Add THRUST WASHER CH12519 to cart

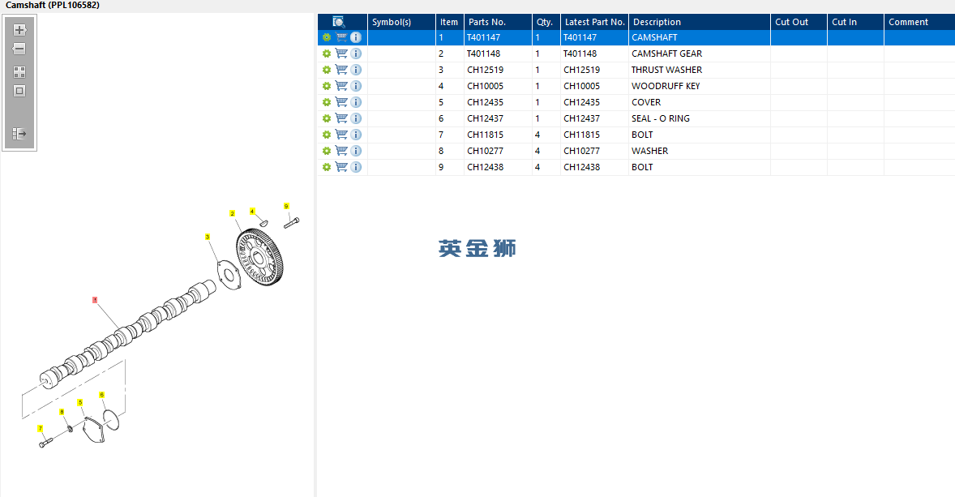click(341, 70)
